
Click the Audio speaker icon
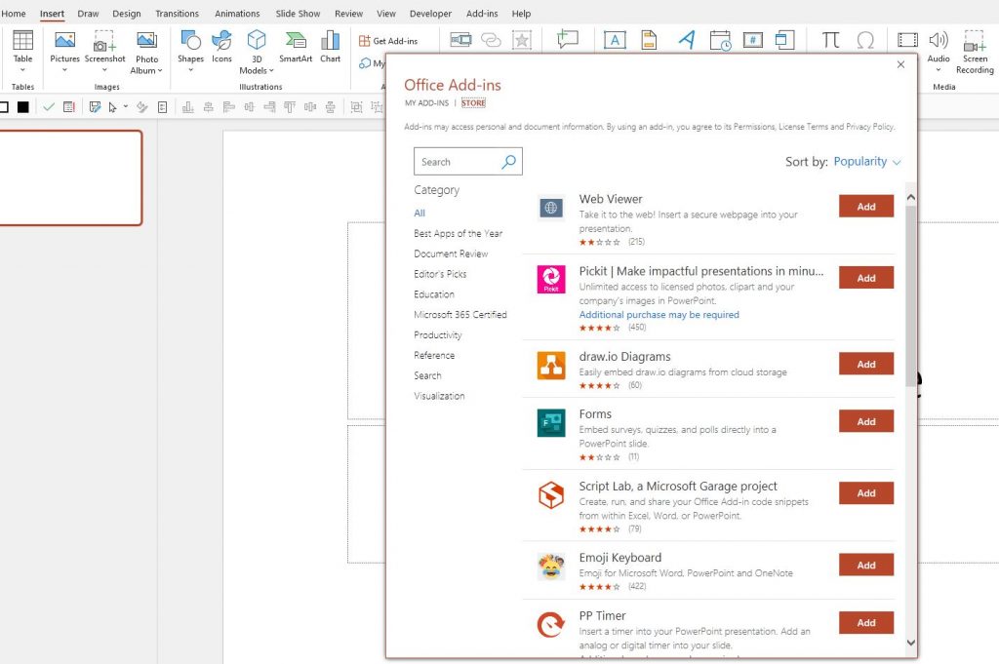click(x=938, y=40)
